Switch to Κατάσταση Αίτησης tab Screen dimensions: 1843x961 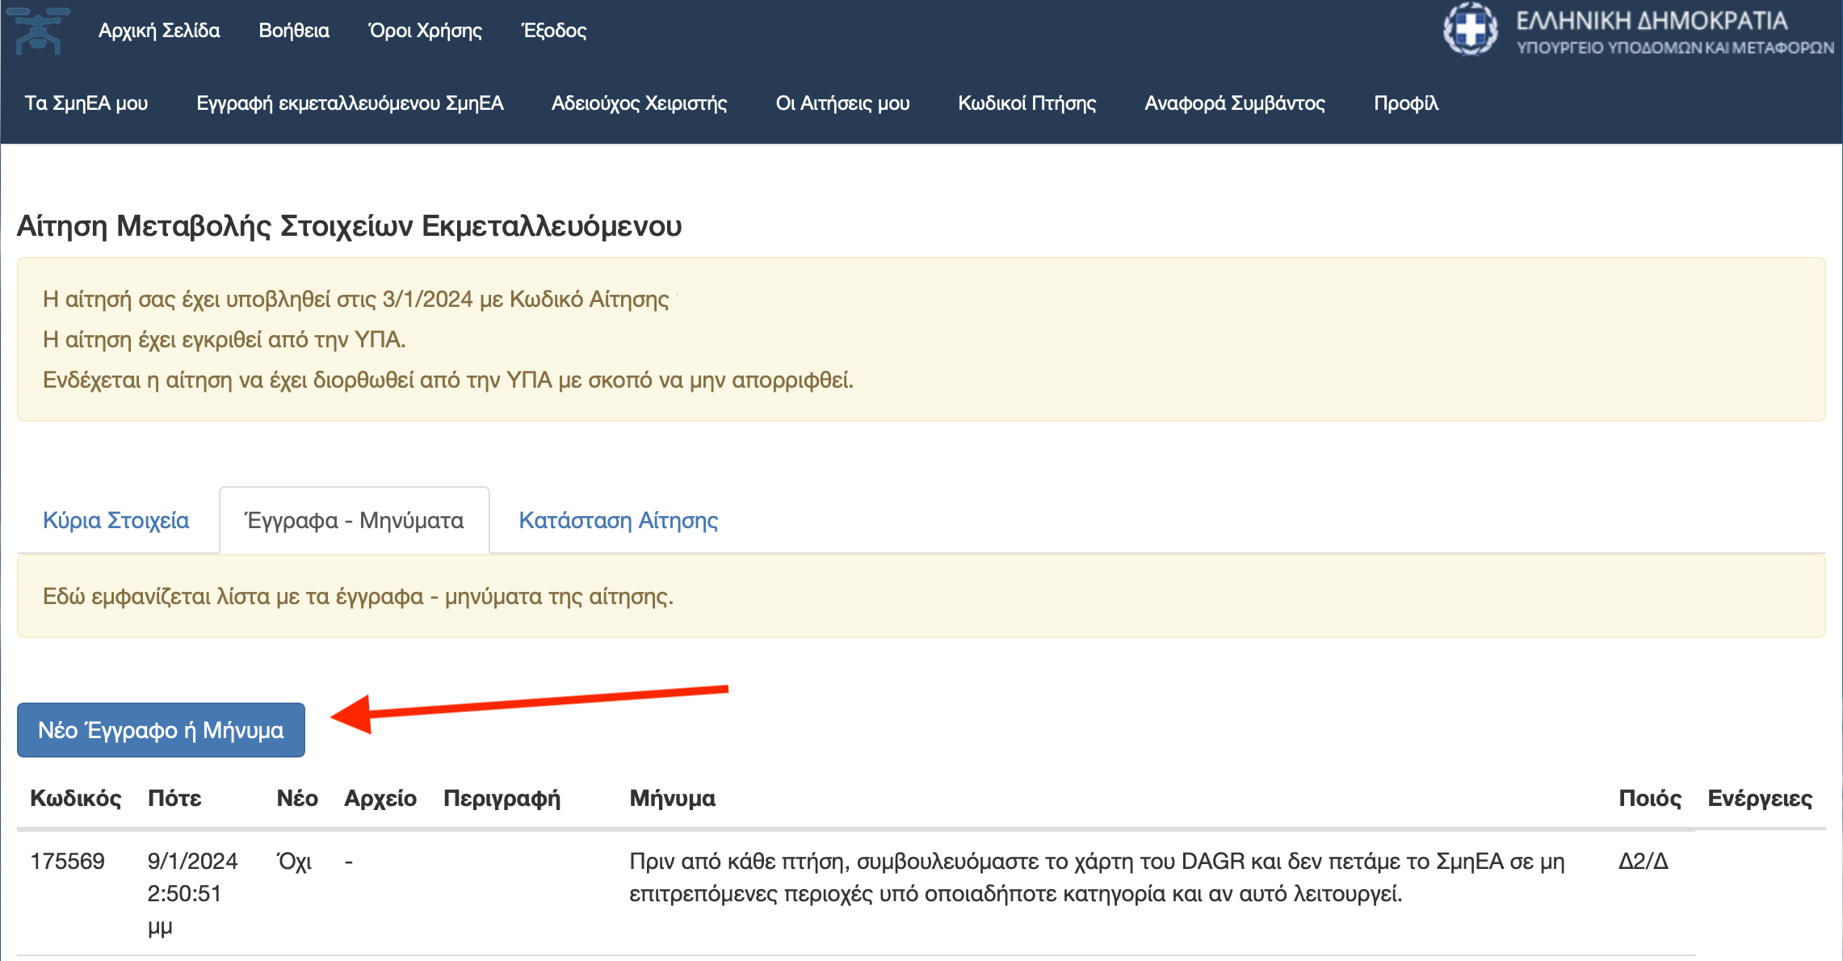pyautogui.click(x=618, y=520)
